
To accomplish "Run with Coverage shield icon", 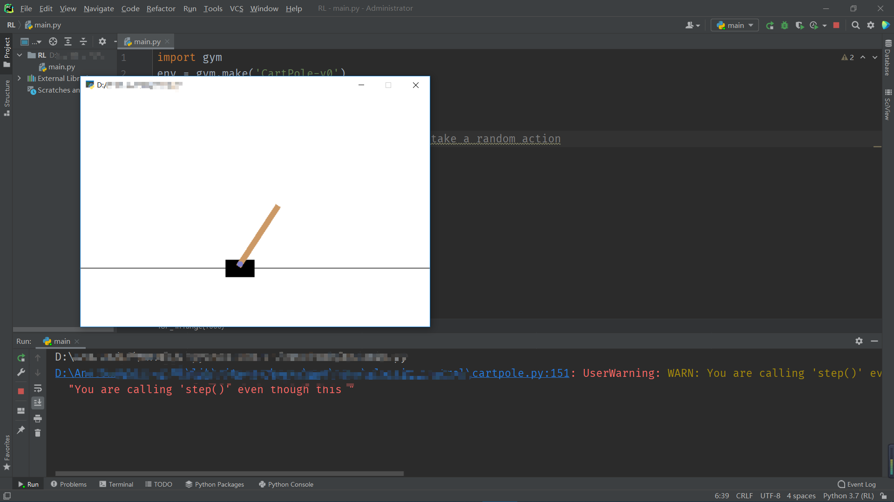I will pyautogui.click(x=799, y=26).
